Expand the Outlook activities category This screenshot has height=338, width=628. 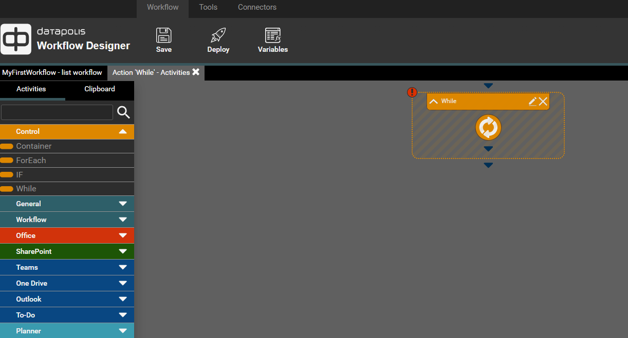point(122,299)
